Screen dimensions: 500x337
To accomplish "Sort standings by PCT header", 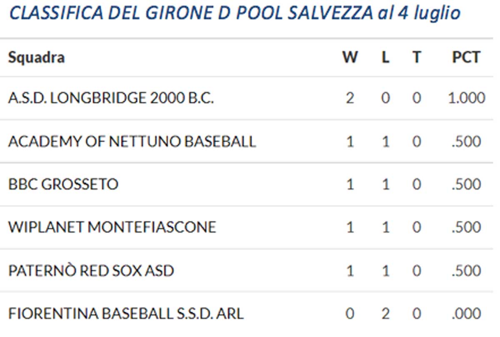I will click(466, 57).
